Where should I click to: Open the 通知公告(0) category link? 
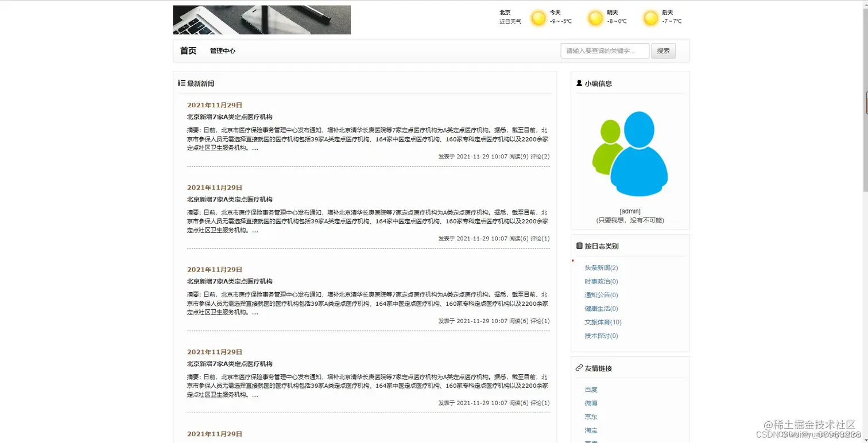click(x=601, y=295)
